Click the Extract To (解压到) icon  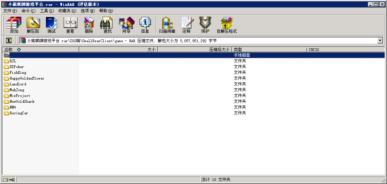tap(33, 25)
